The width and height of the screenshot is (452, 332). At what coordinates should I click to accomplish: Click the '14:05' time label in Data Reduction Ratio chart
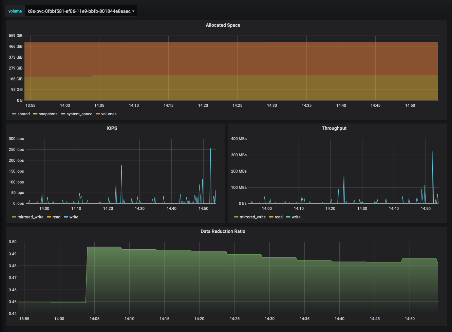(x=94, y=319)
